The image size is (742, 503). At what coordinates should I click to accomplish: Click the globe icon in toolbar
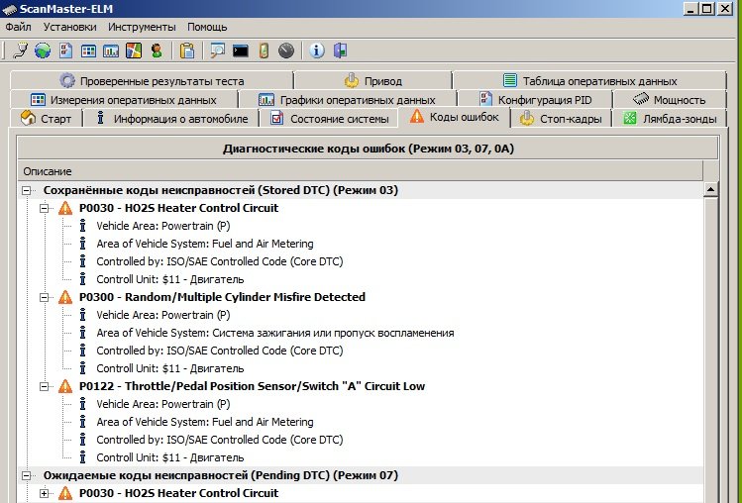click(42, 50)
